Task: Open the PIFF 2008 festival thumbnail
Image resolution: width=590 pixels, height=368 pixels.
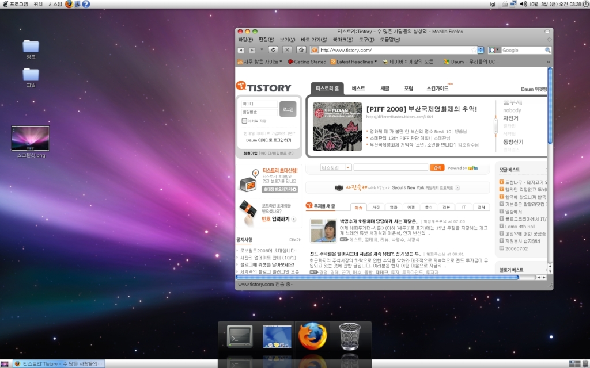Action: pyautogui.click(x=338, y=126)
